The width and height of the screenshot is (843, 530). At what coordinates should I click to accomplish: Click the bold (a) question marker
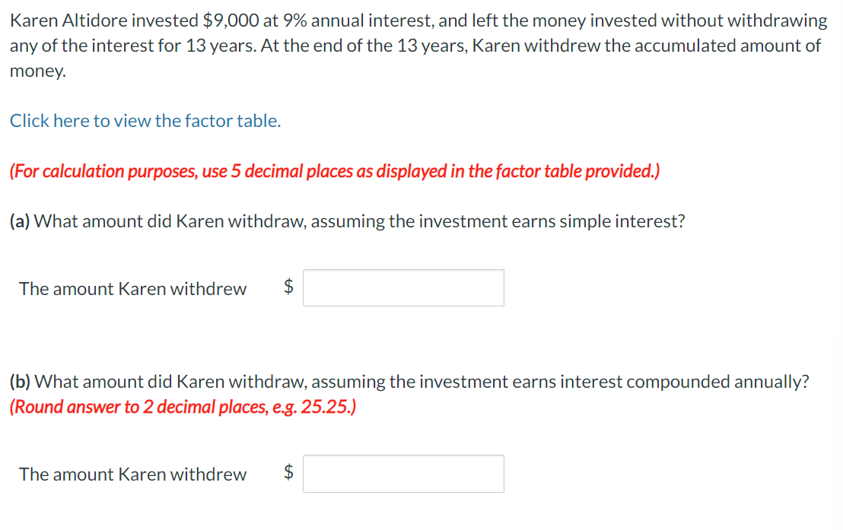coord(20,221)
